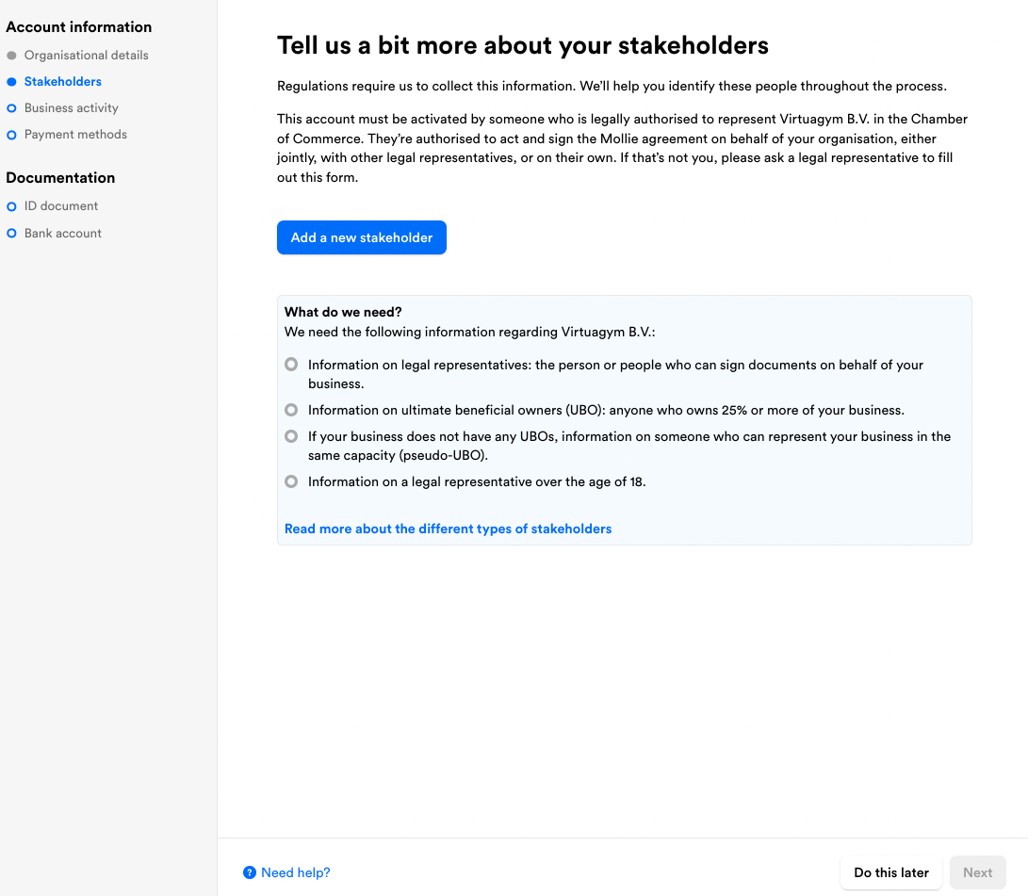Click the Payment methods step circle icon

[x=11, y=135]
